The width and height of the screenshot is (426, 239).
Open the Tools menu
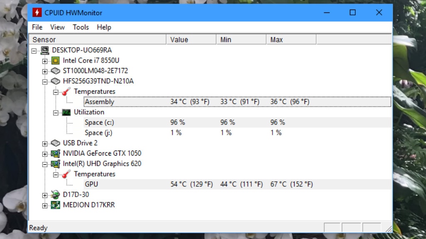coord(81,27)
